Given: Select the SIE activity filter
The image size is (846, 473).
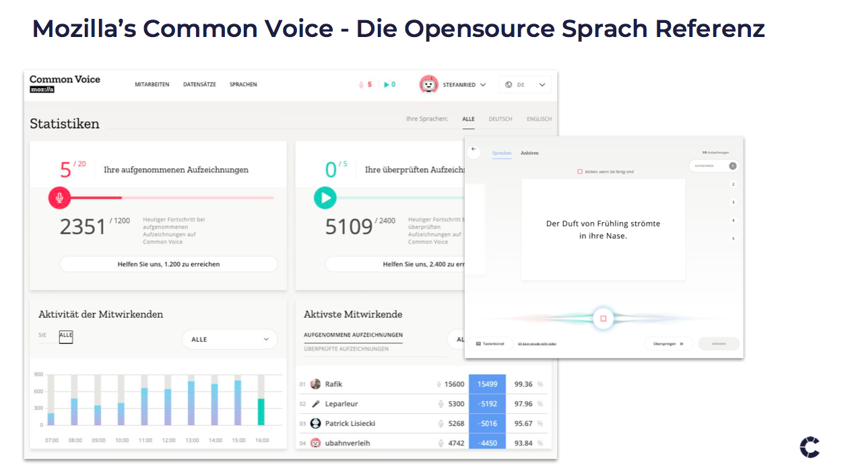Looking at the screenshot, I should (42, 335).
